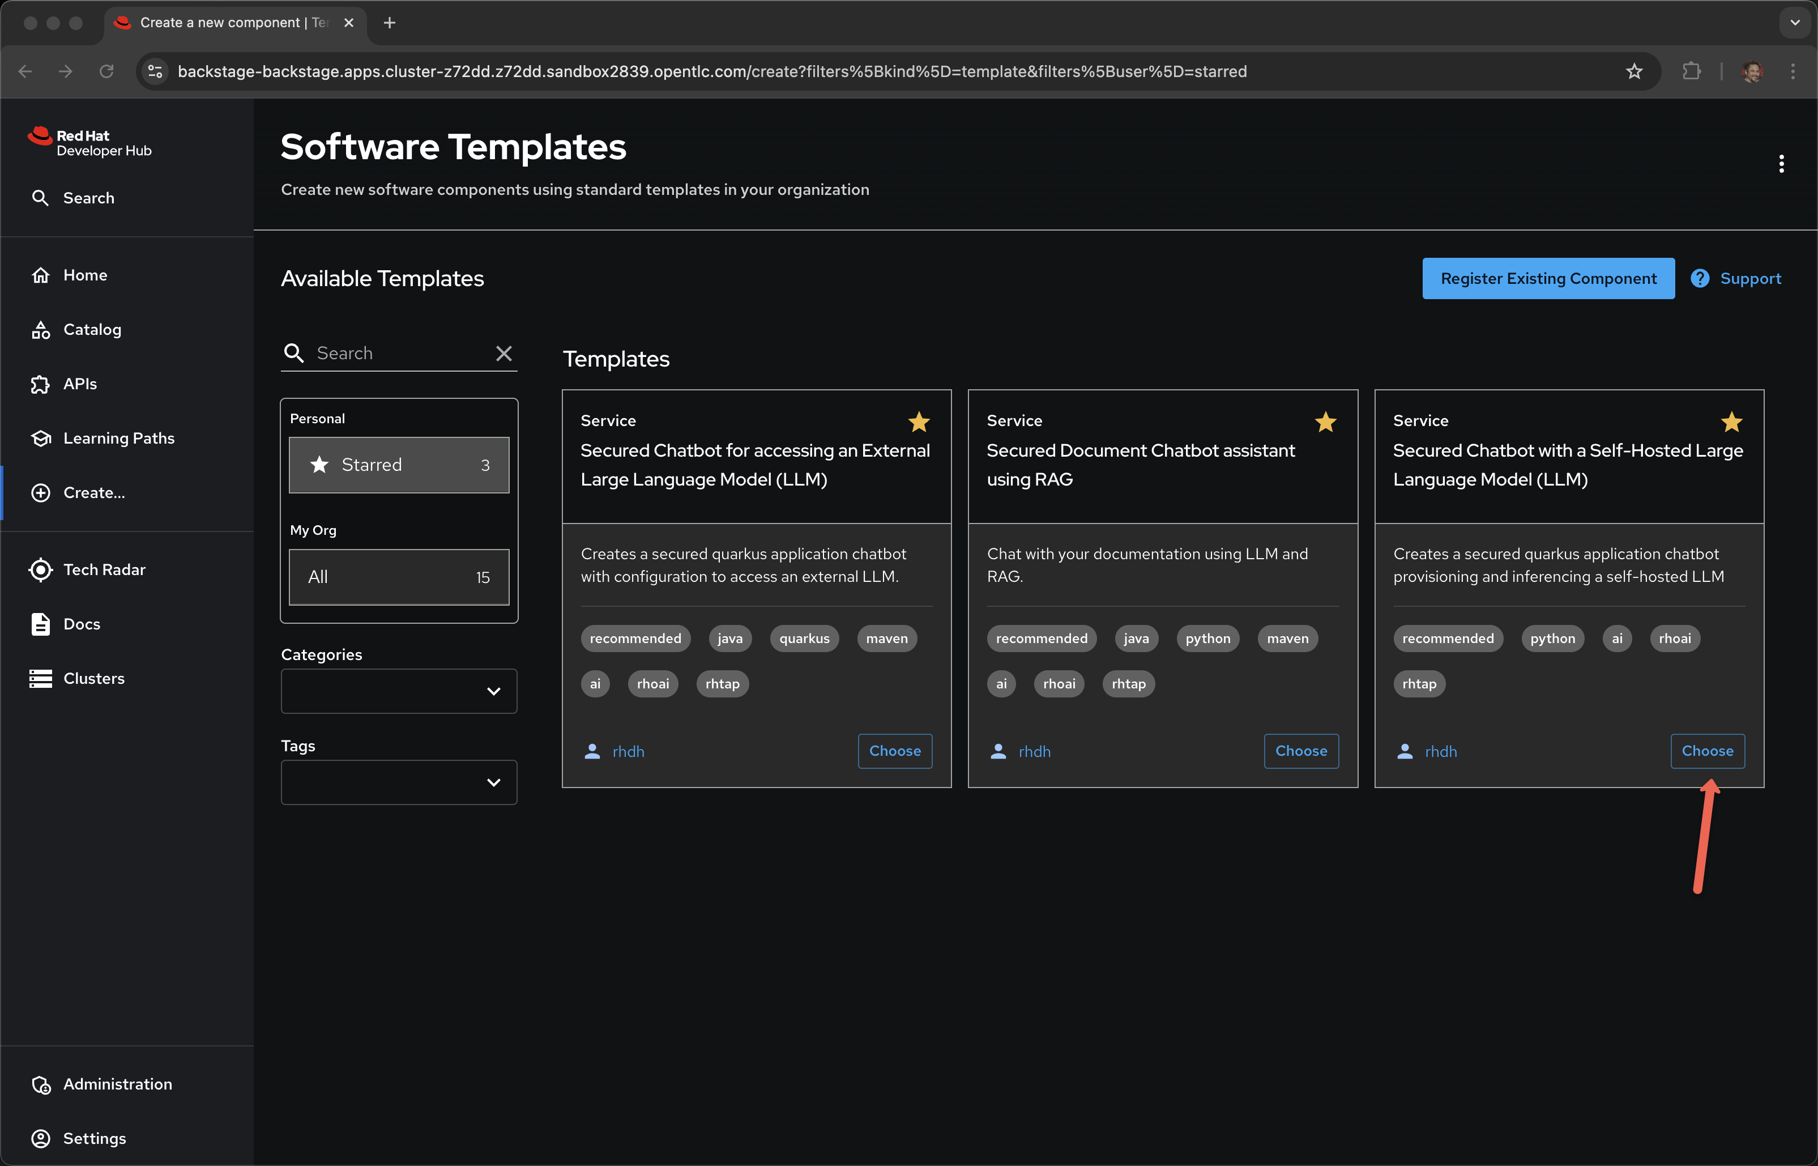
Task: Clear the template search with X icon
Action: [x=503, y=354]
